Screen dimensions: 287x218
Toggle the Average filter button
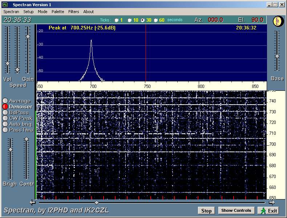5,101
